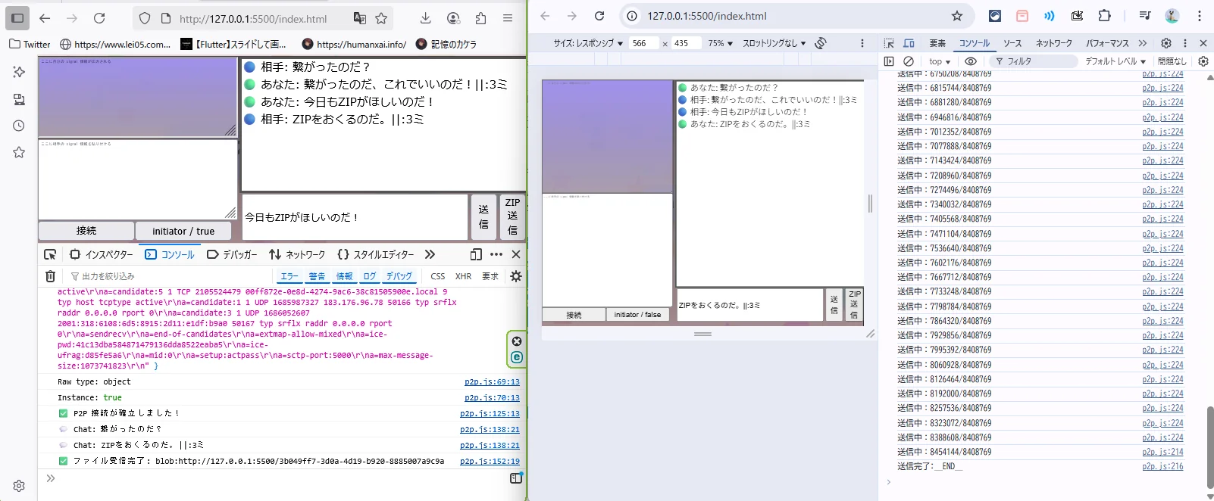This screenshot has width=1214, height=501.
Task: Open history from the Firefox sidebar clock icon
Action: point(19,126)
